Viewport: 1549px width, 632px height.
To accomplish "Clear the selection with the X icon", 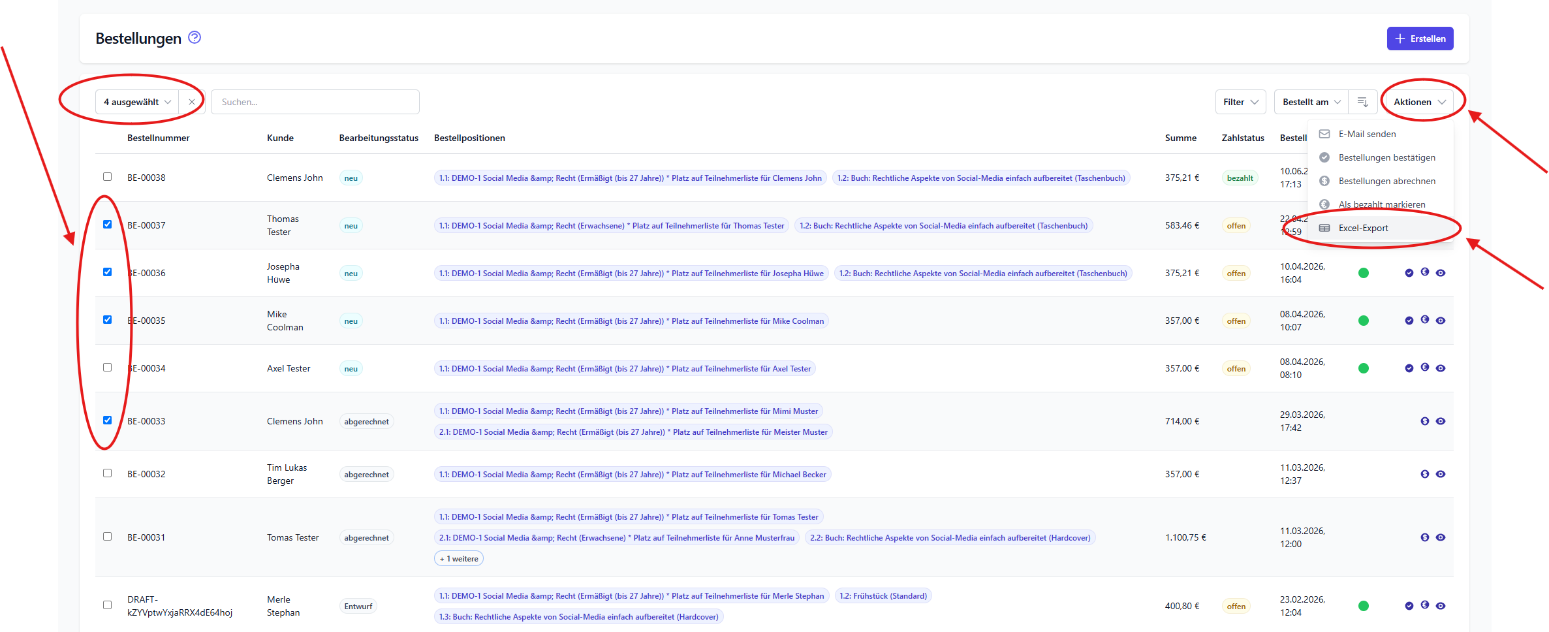I will pos(192,102).
